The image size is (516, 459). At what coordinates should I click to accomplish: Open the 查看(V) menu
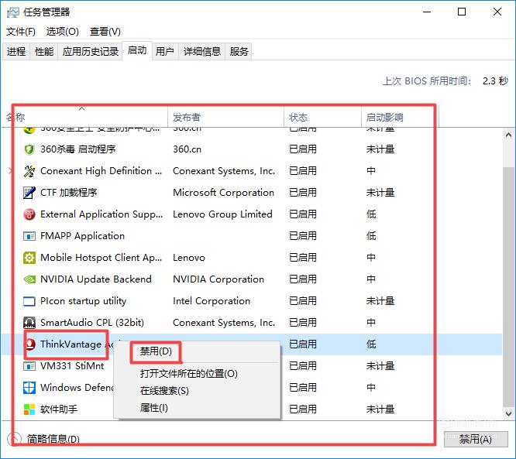pyautogui.click(x=105, y=32)
